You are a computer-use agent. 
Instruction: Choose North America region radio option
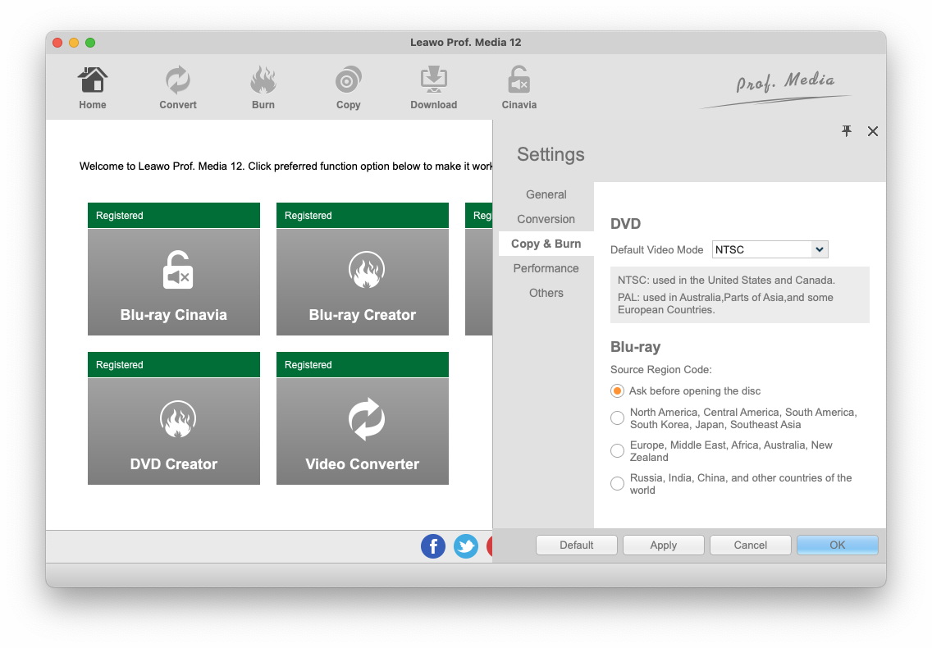coord(618,418)
